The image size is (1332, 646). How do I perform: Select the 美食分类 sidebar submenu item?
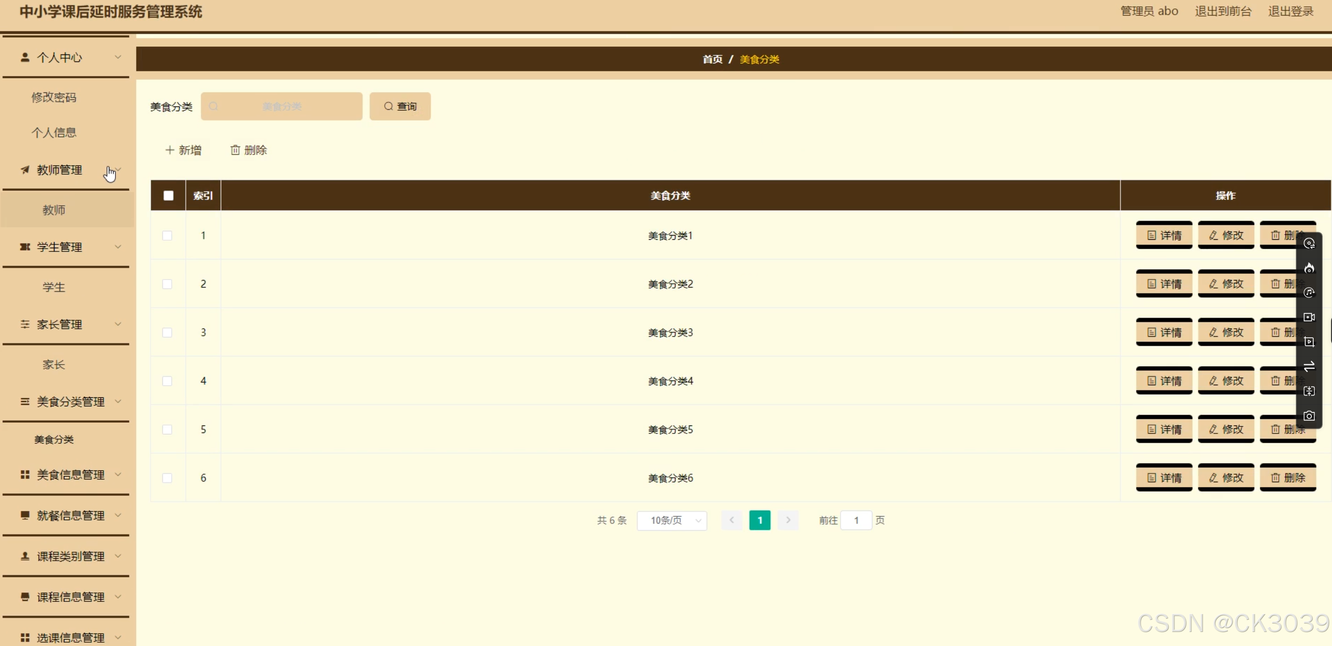(x=54, y=439)
